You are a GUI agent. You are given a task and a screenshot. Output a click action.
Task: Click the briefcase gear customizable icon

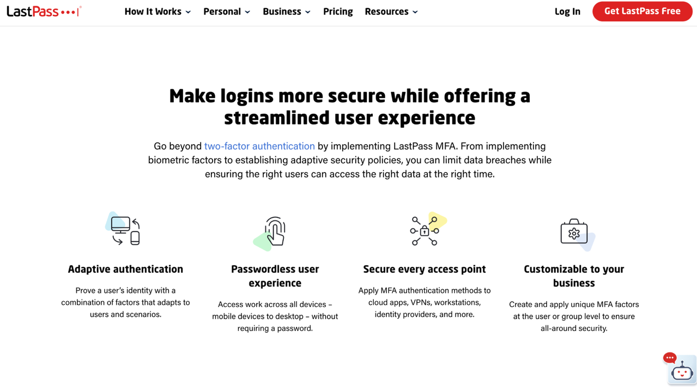click(x=575, y=233)
